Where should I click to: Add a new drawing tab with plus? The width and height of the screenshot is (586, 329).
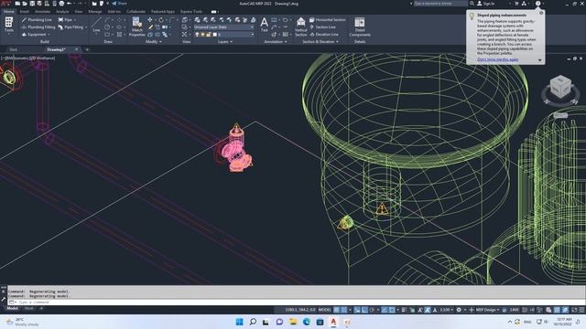pyautogui.click(x=87, y=49)
